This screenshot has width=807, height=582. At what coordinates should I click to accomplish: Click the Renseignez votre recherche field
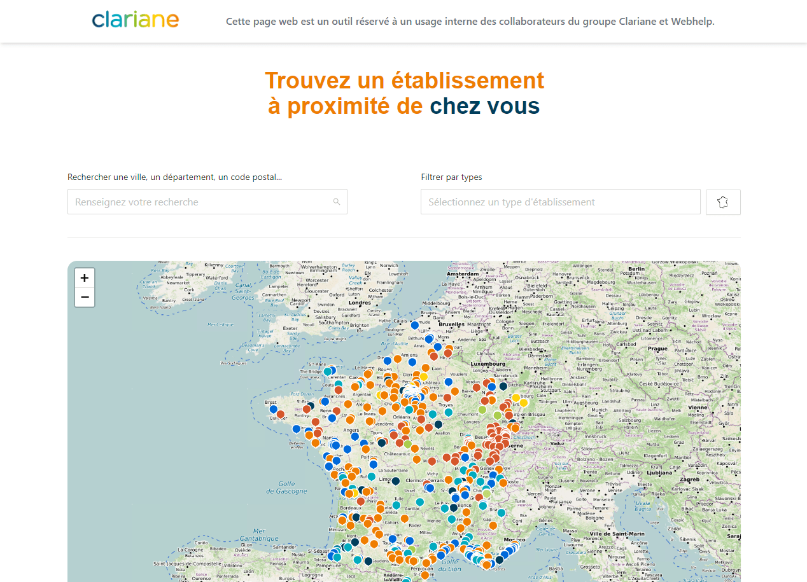[207, 201]
